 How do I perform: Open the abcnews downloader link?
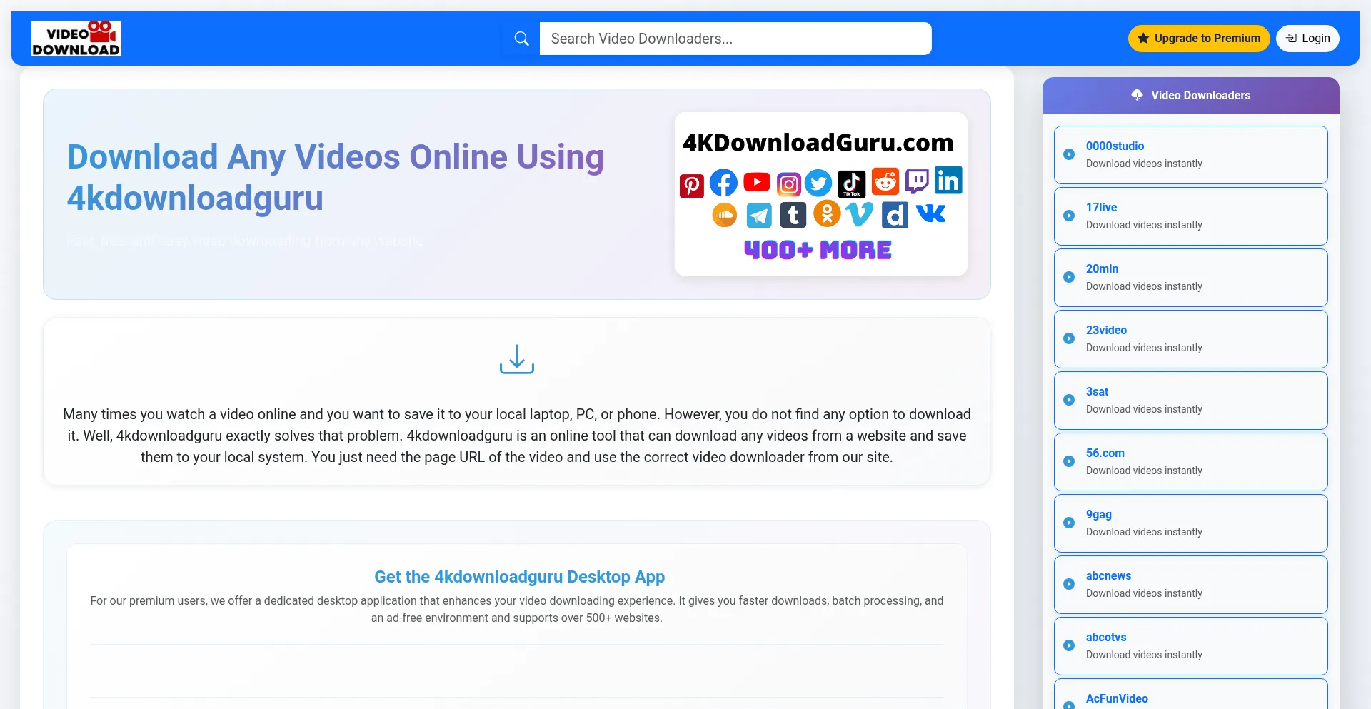coord(1191,585)
